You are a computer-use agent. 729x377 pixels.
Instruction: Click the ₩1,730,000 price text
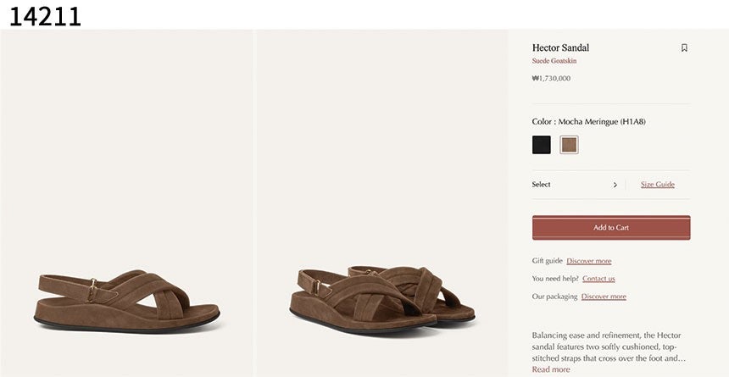coord(551,78)
